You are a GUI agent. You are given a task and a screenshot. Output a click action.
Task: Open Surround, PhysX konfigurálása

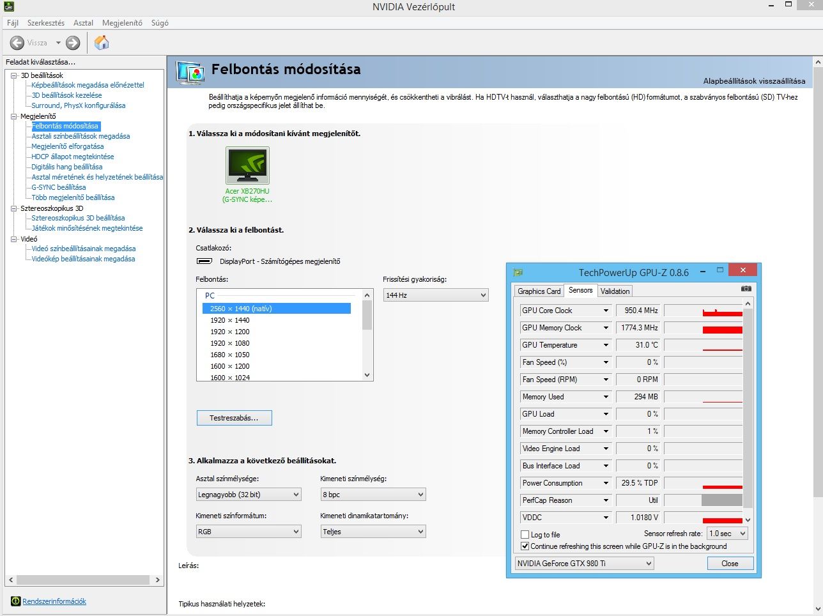[x=79, y=105]
